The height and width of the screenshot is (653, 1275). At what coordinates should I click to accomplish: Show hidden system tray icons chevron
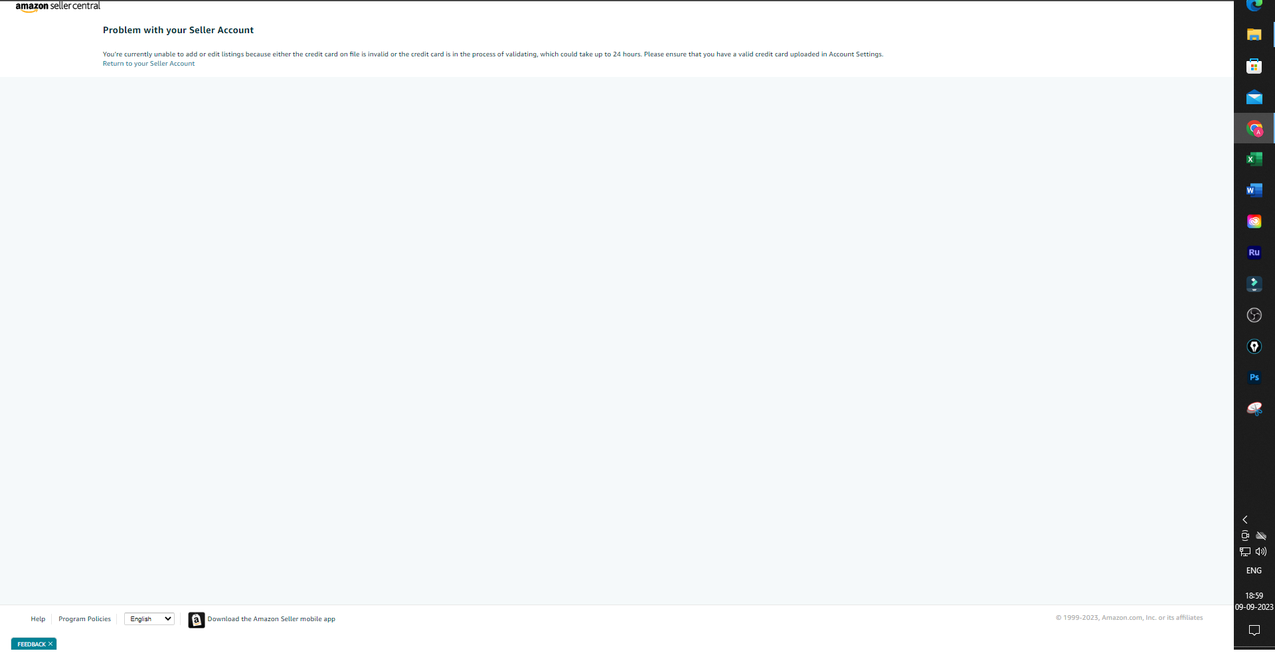coord(1246,520)
